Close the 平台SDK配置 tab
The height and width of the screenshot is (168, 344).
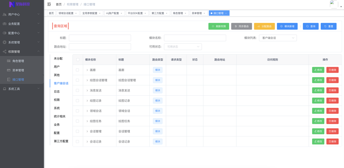click(145, 13)
